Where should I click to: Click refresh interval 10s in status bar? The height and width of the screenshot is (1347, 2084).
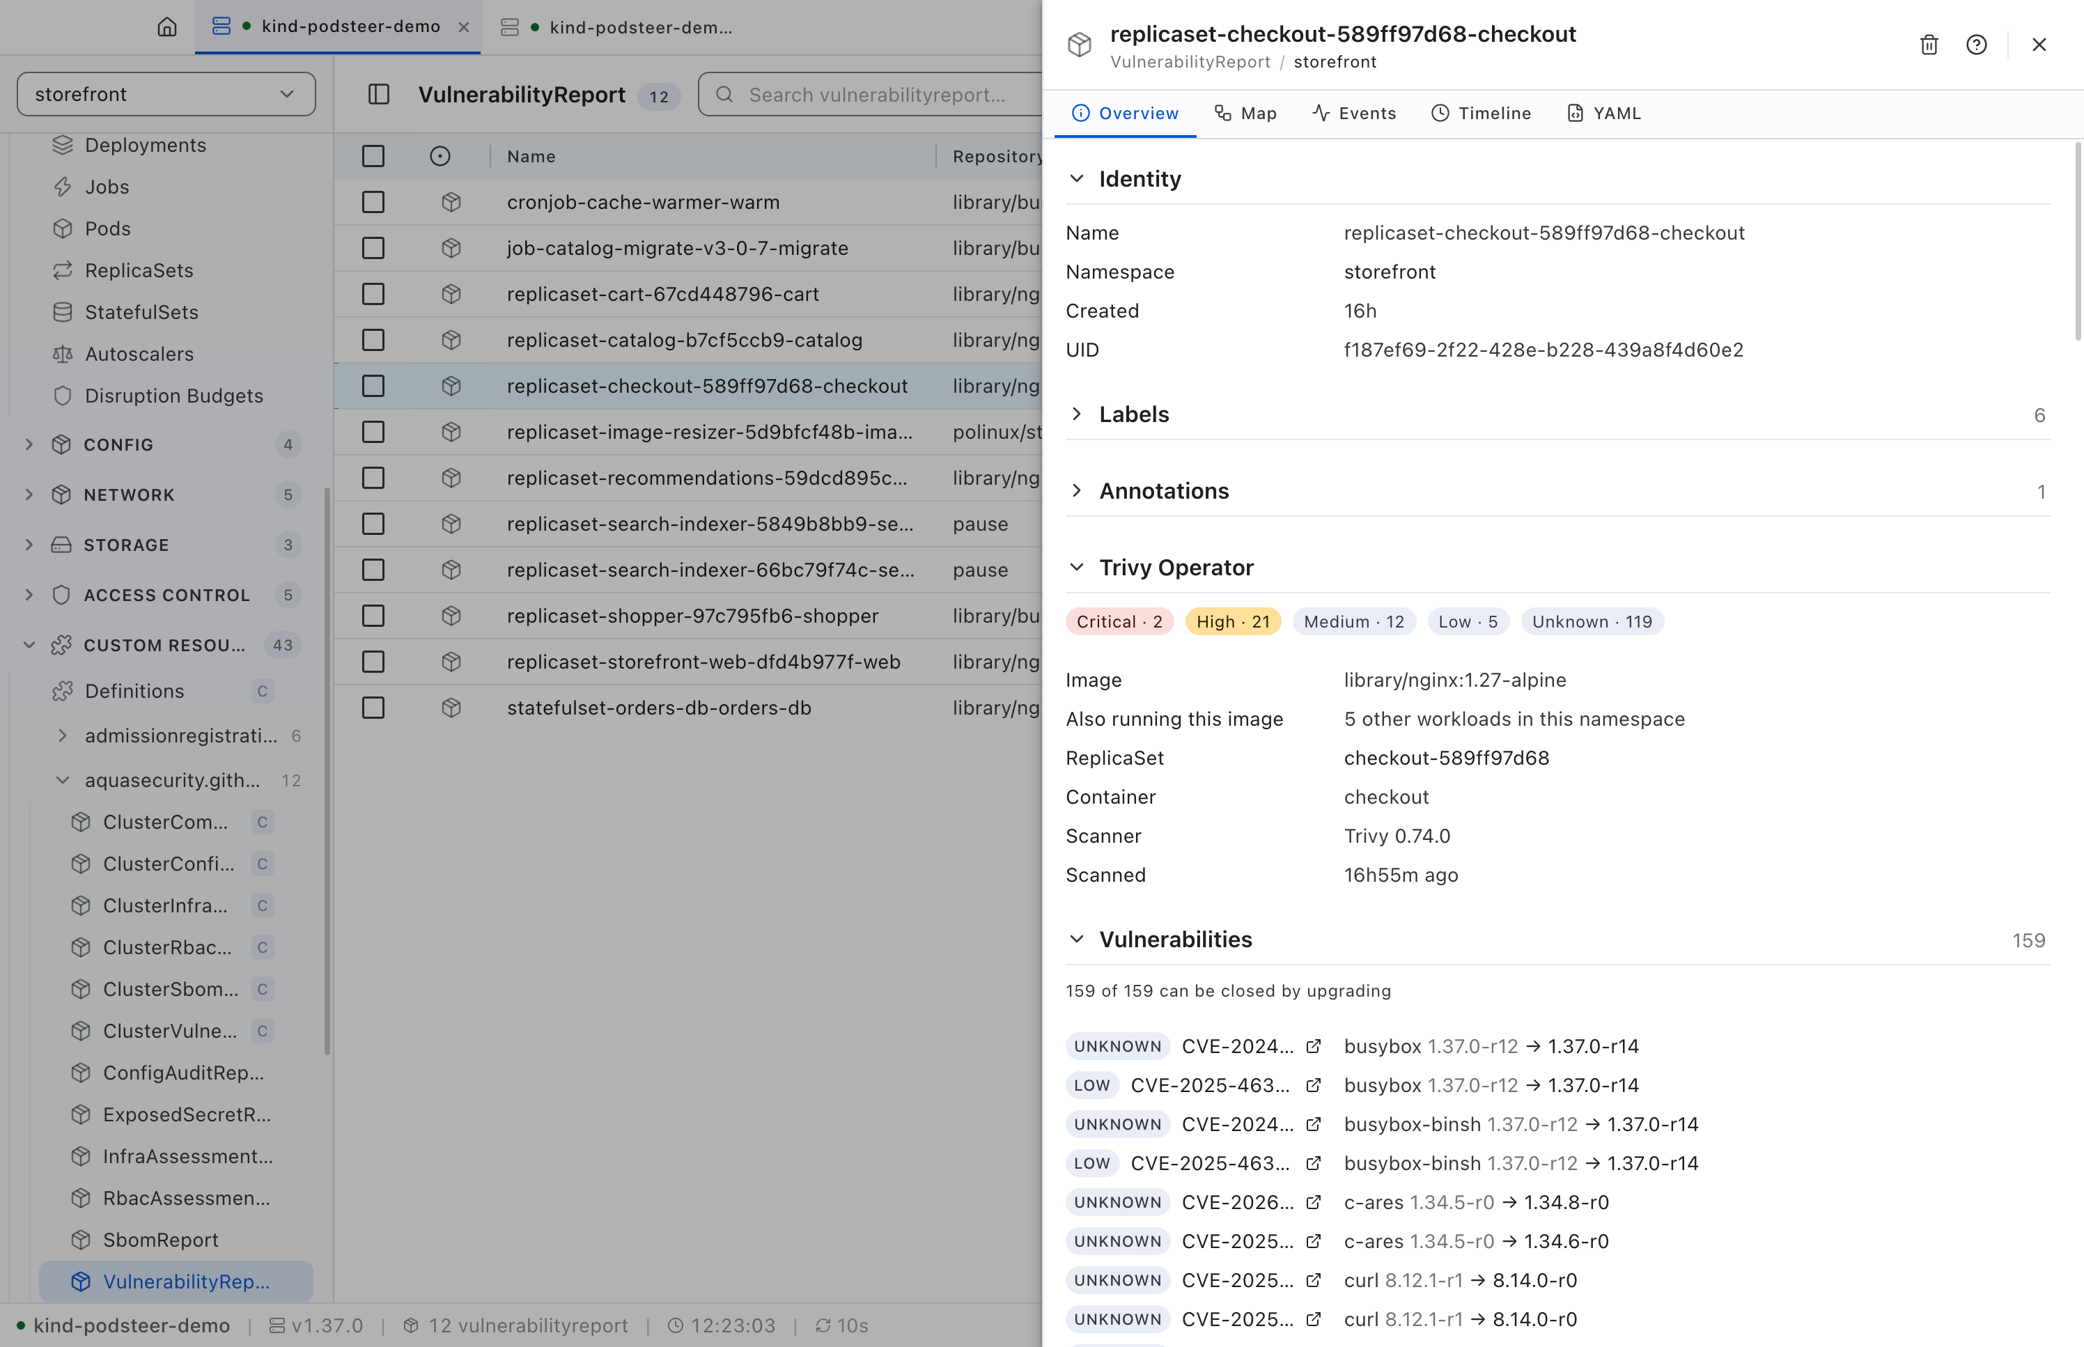(x=842, y=1325)
